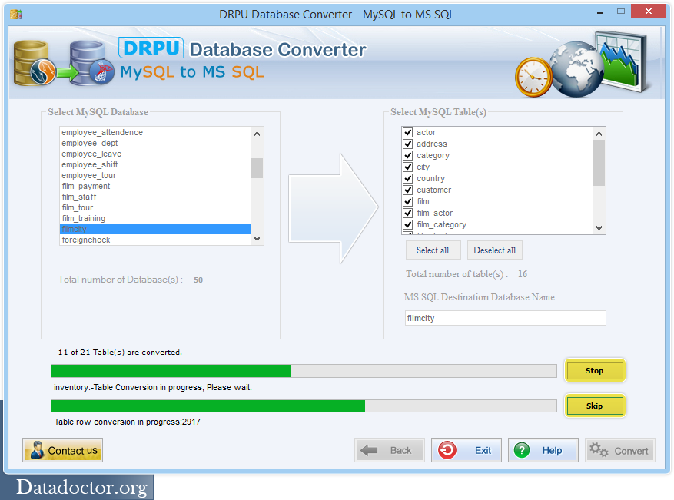Click table list scroll up arrow

(x=599, y=134)
